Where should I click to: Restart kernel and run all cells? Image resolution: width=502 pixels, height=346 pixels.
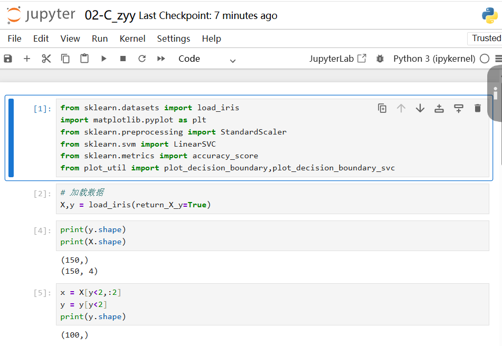(161, 59)
